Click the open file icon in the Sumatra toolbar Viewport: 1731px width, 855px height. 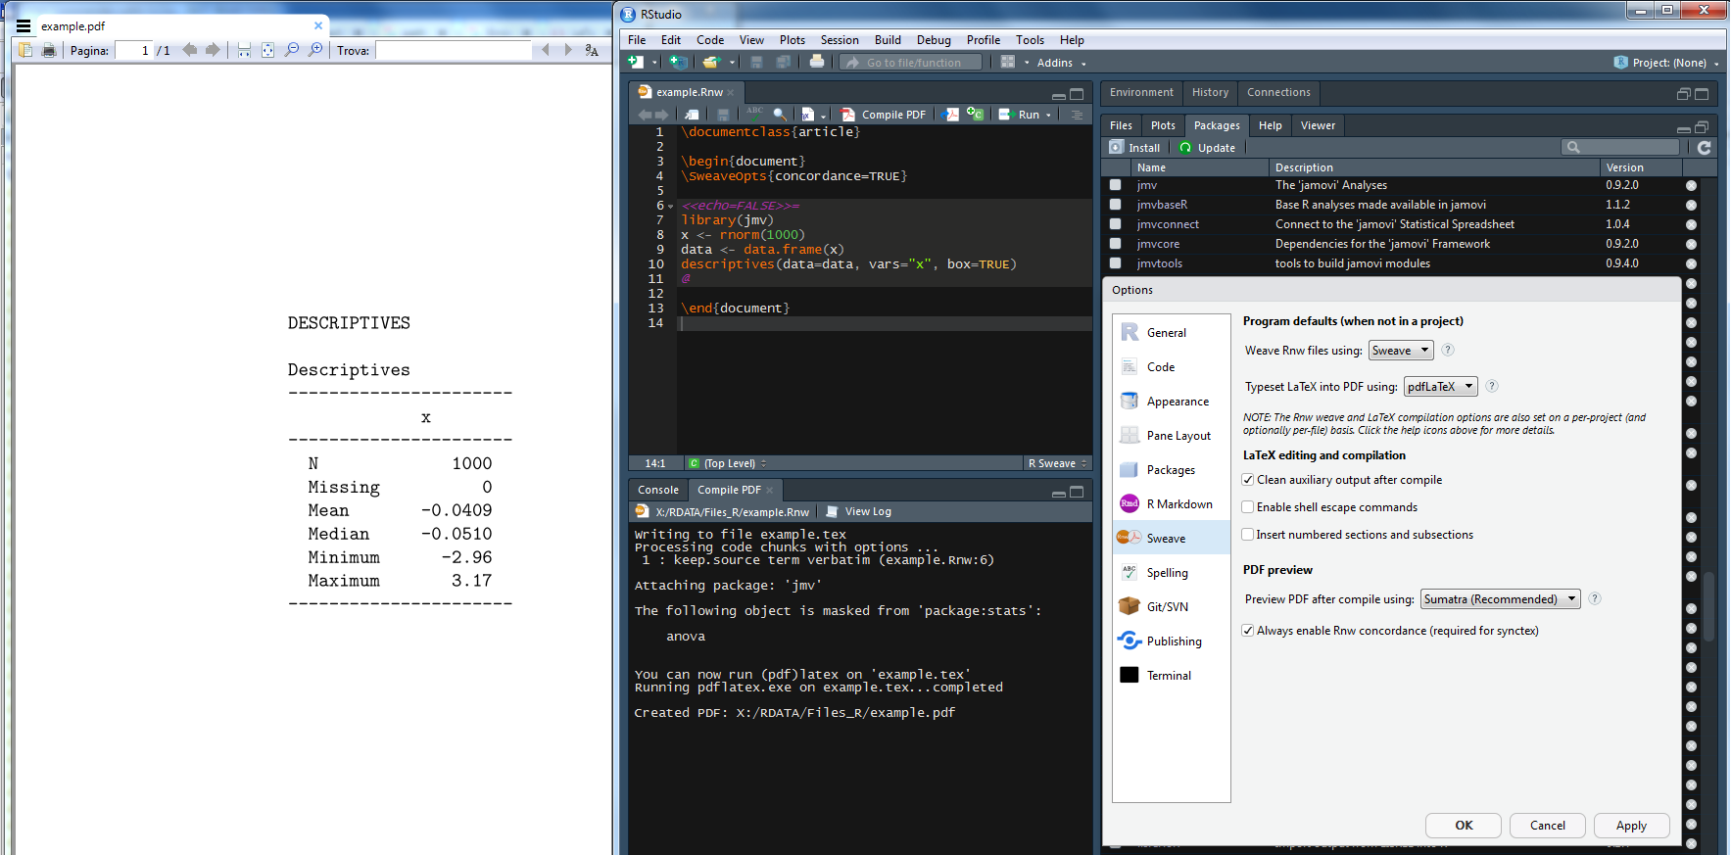coord(26,50)
